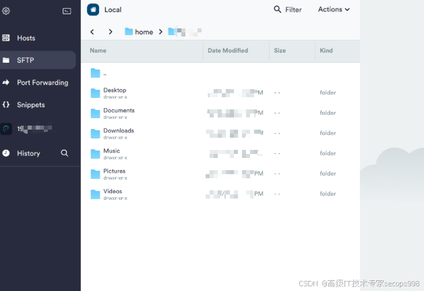This screenshot has width=424, height=291.
Task: Select the Pictures folder name
Action: click(115, 171)
